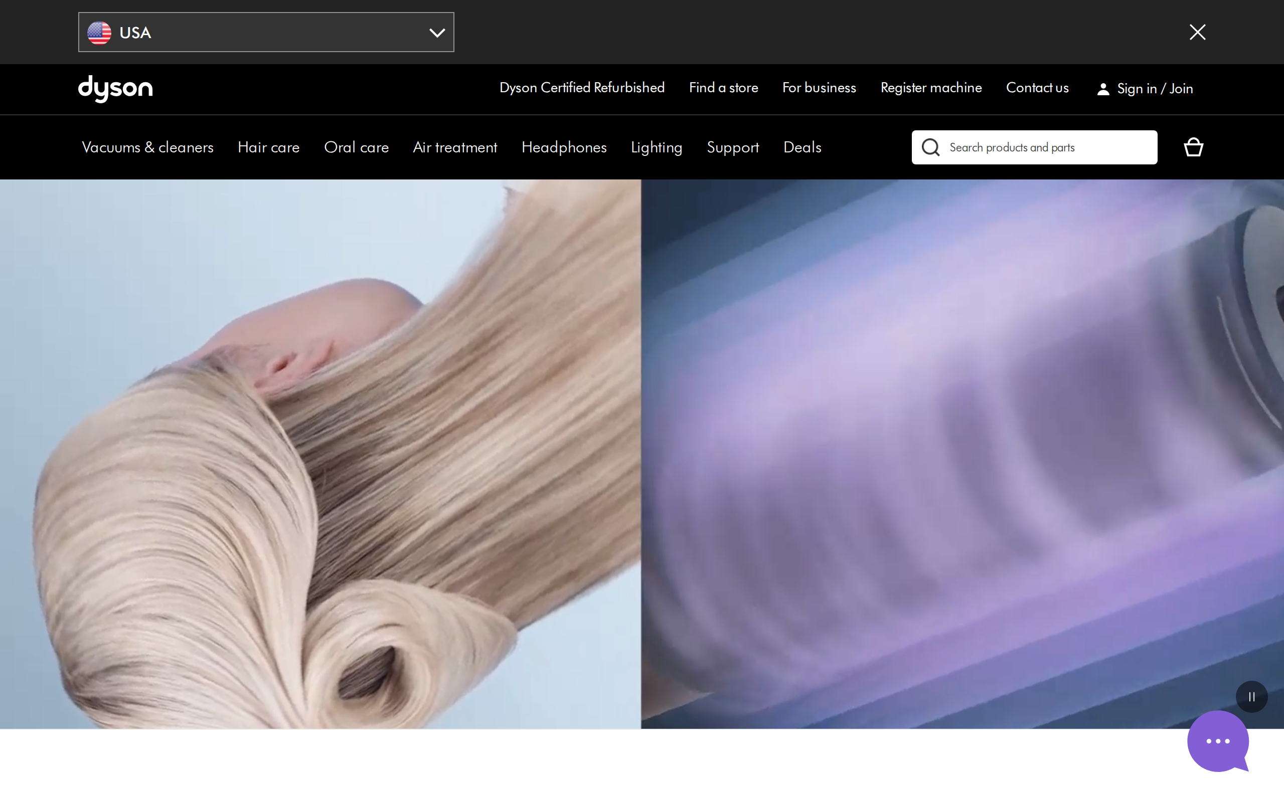1284x802 pixels.
Task: Open the For business link
Action: (x=819, y=88)
